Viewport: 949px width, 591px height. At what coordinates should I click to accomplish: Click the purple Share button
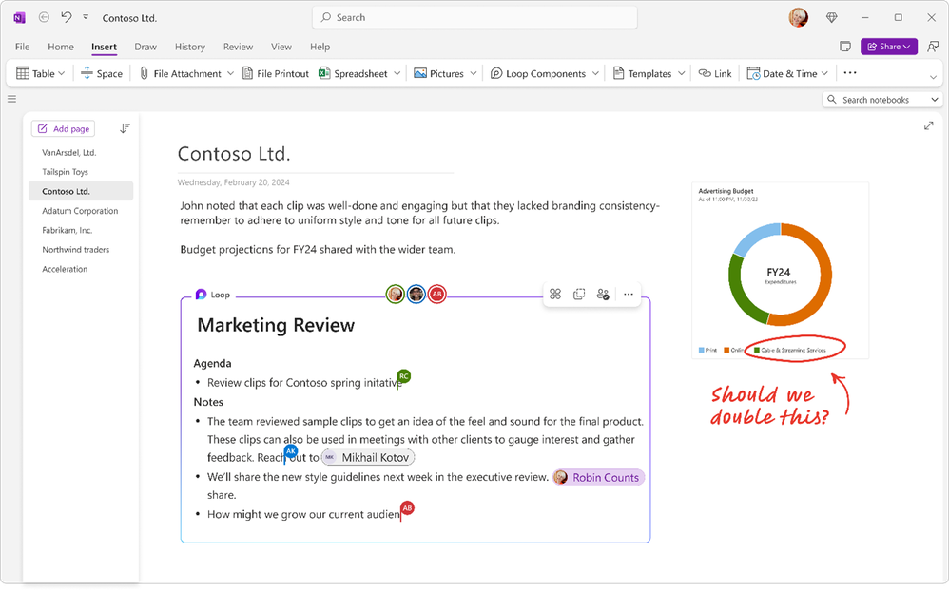(x=888, y=47)
